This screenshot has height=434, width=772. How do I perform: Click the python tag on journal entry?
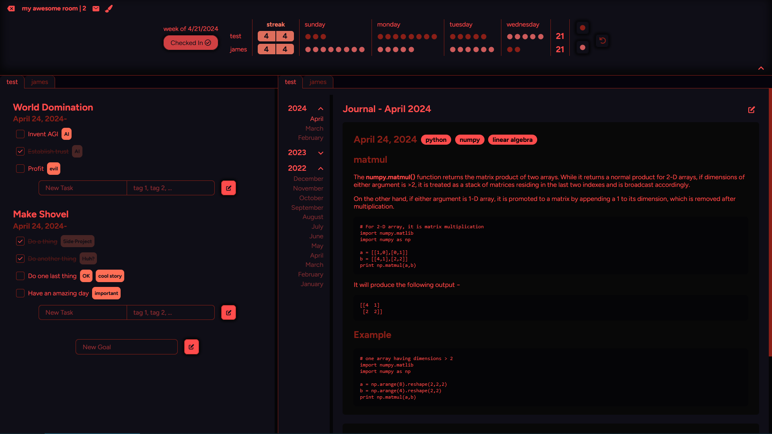(436, 140)
